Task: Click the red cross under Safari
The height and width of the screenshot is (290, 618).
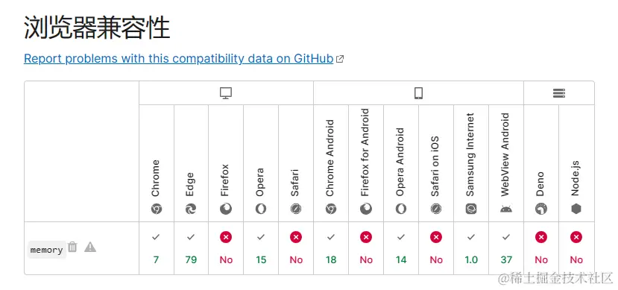Action: 296,237
